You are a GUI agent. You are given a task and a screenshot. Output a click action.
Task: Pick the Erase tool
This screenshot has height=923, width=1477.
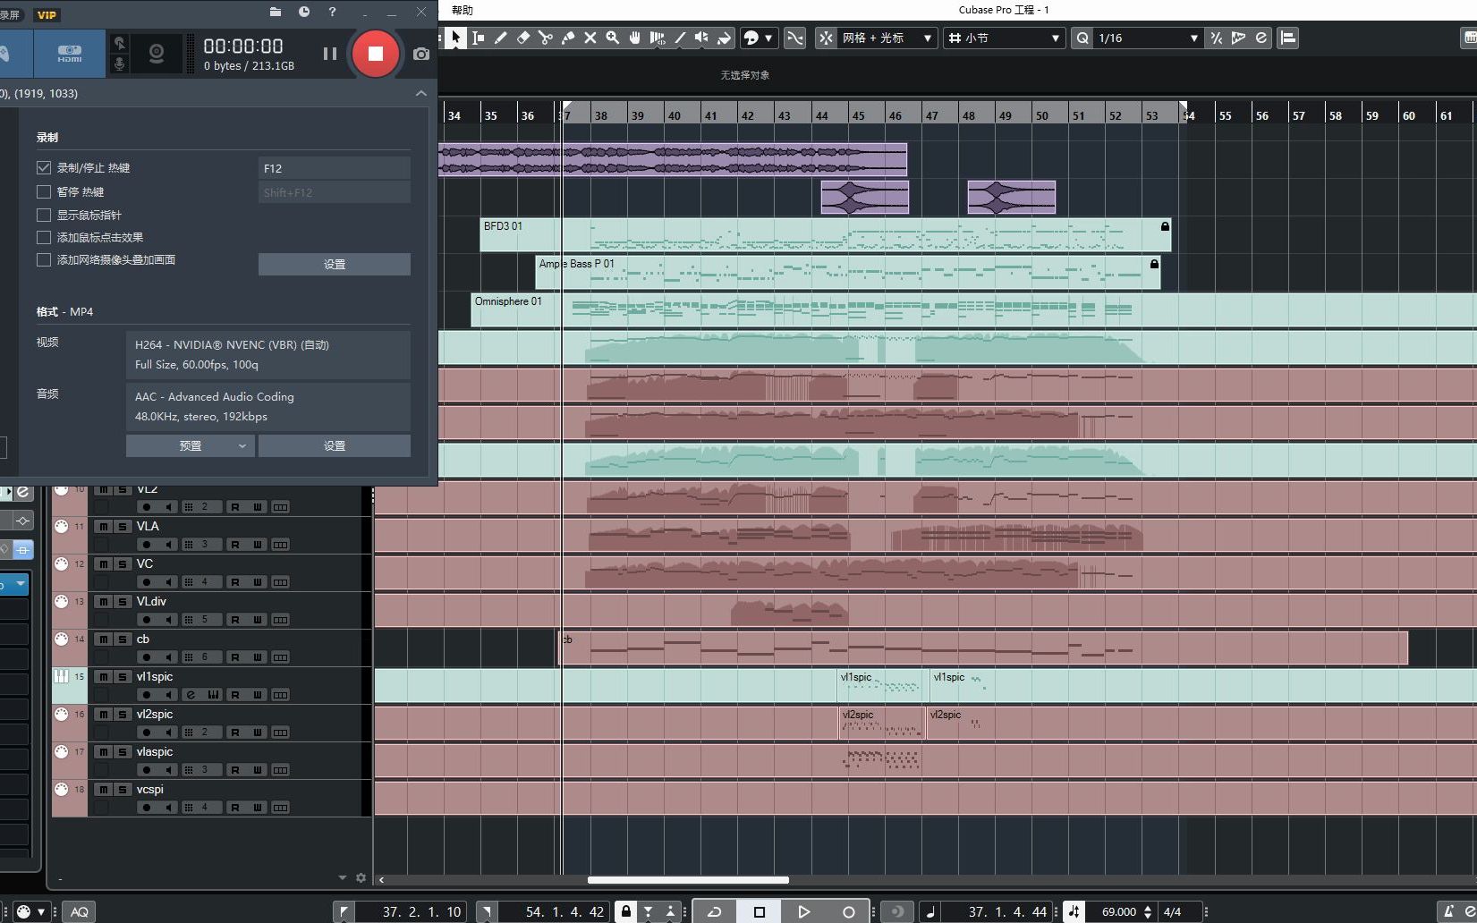click(523, 38)
